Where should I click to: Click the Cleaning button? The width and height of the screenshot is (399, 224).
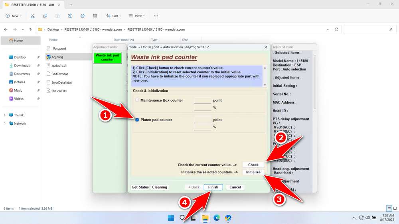160,187
